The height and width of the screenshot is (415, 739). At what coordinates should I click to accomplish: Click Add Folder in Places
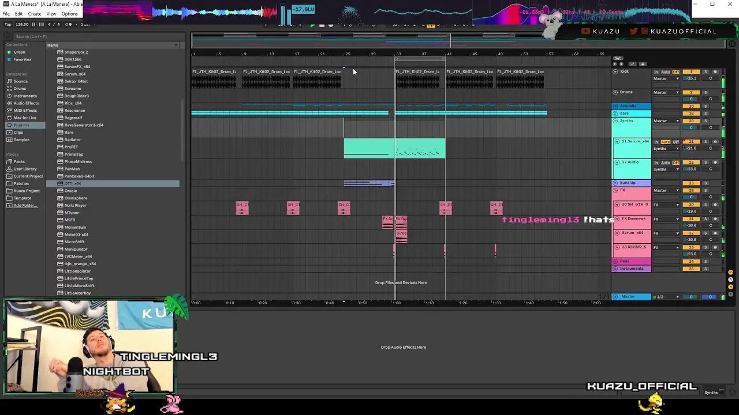coord(25,205)
